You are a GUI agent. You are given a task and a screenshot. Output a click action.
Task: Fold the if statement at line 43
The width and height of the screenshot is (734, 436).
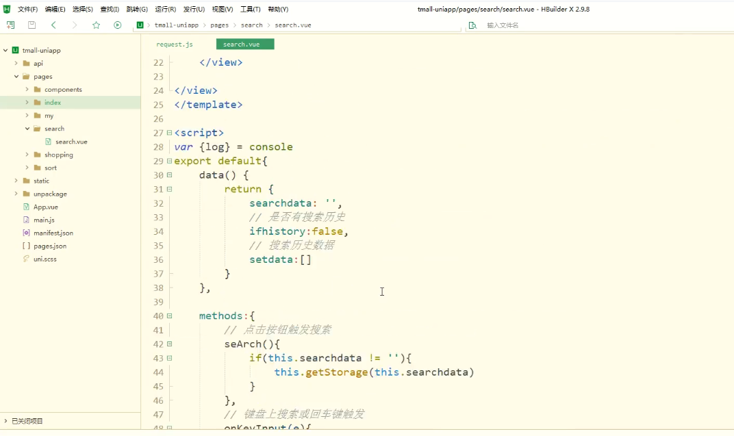click(x=169, y=358)
